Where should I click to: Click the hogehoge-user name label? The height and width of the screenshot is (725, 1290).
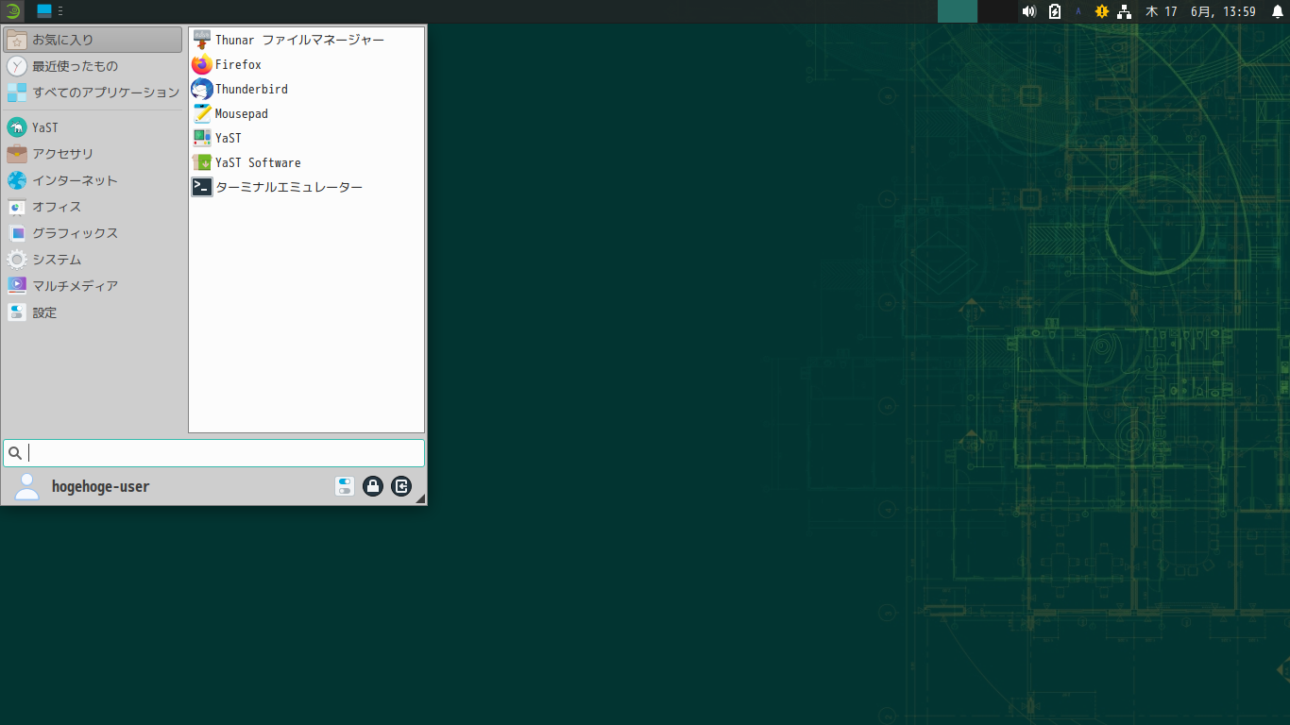point(100,487)
